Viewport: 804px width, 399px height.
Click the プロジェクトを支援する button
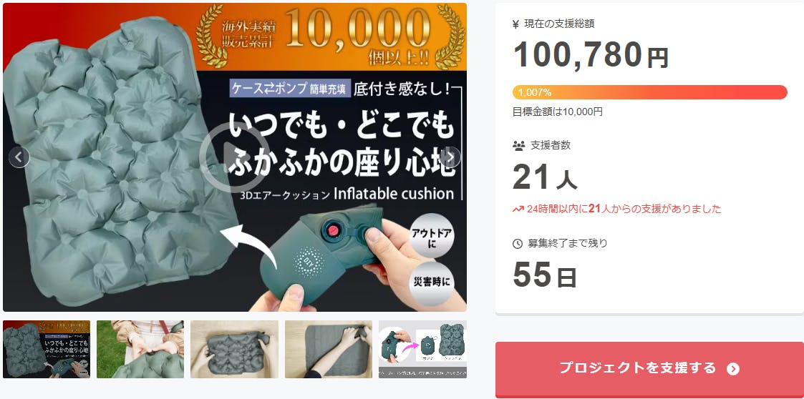[x=649, y=369]
